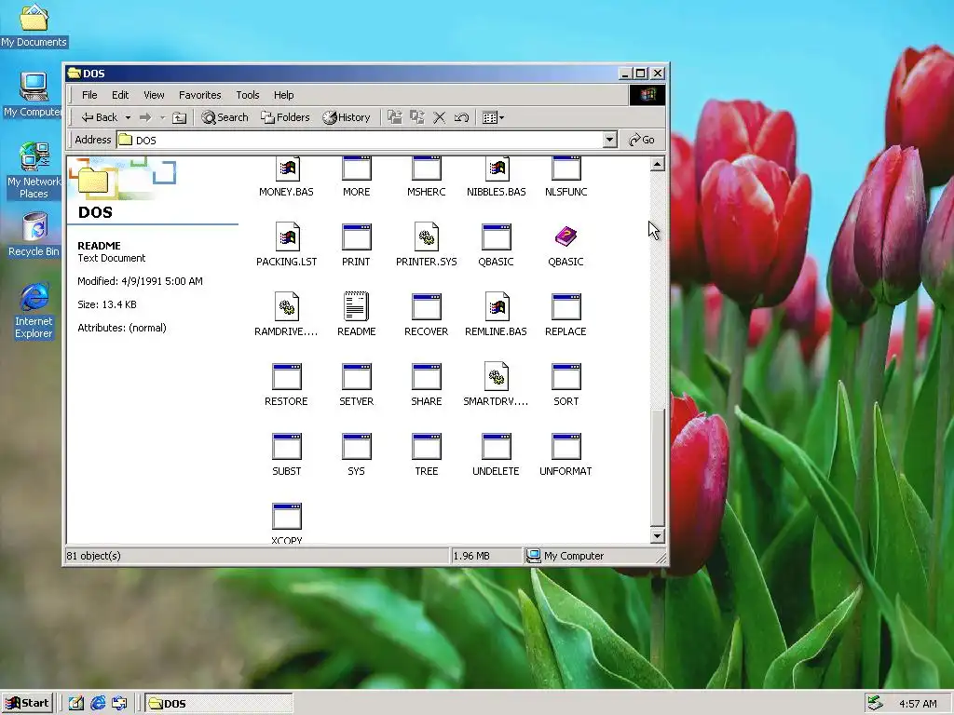The image size is (954, 715).
Task: Select the SYS program icon
Action: coord(357,447)
